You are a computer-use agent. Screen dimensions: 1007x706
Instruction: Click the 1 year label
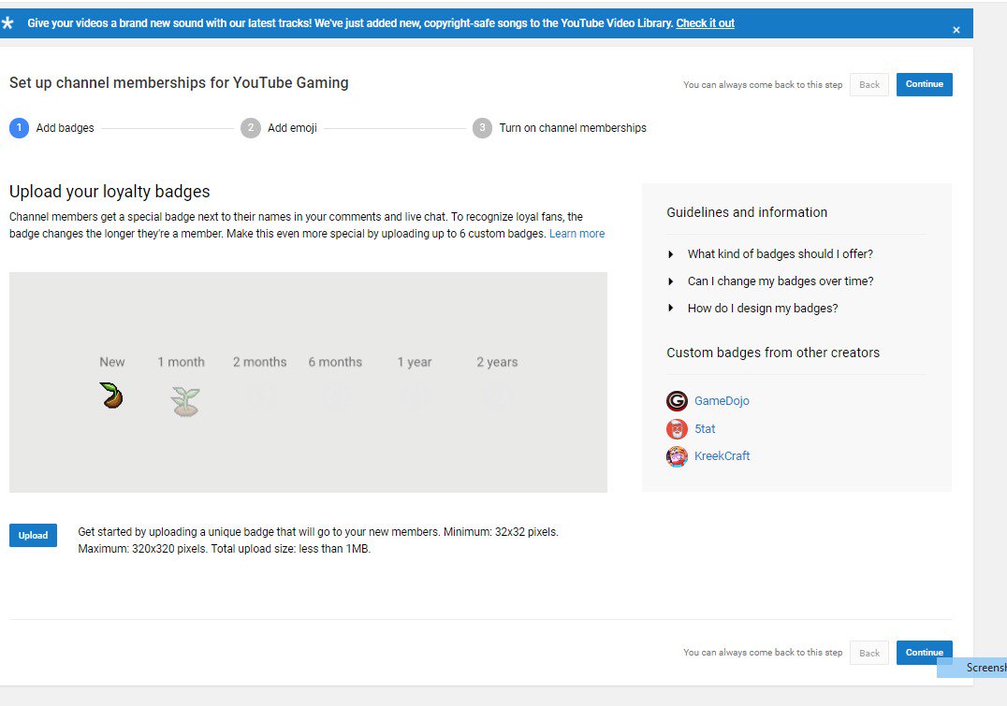pos(415,362)
